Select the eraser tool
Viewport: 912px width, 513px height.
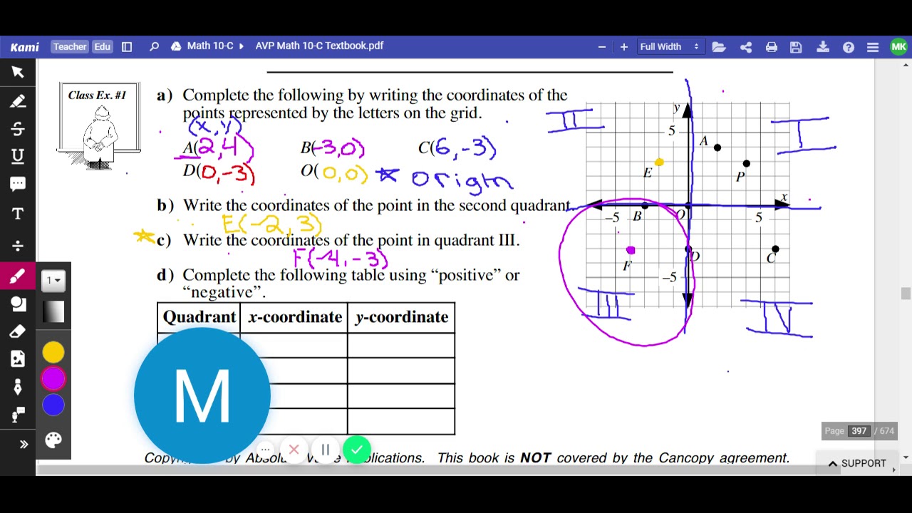coord(18,331)
